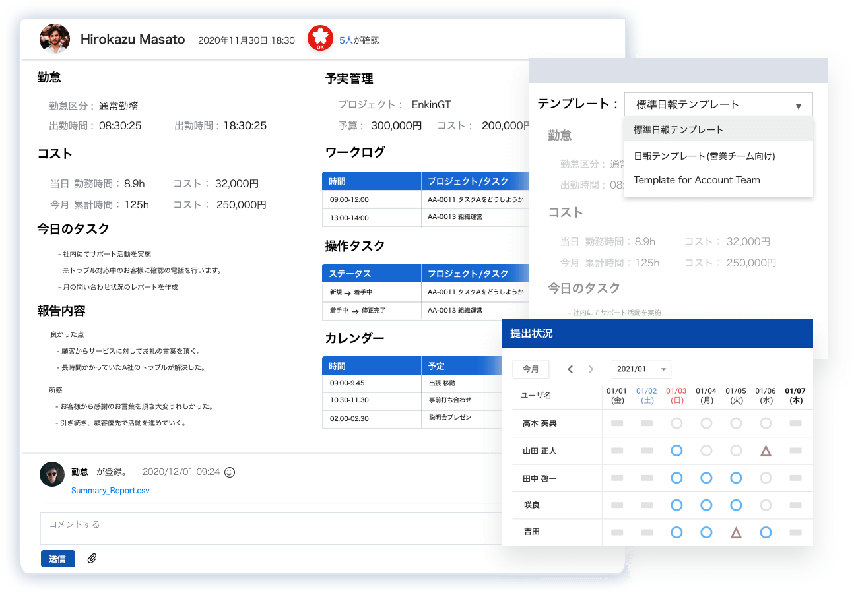Click the 01/07 (木) column header
The image size is (854, 595).
point(795,396)
